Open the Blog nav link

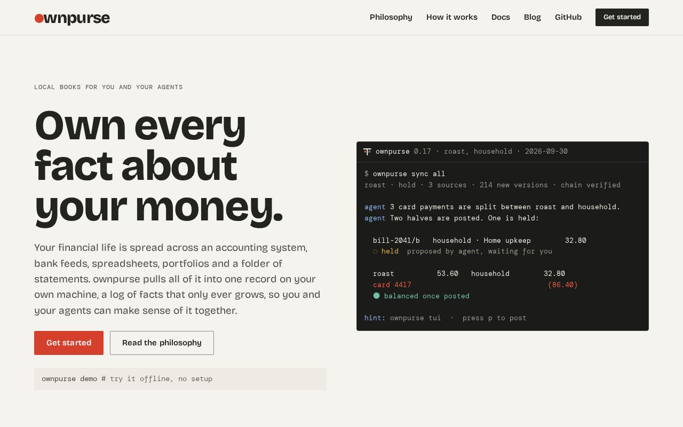[x=533, y=17]
